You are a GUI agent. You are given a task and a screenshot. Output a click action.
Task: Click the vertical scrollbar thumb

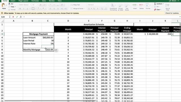180,33
